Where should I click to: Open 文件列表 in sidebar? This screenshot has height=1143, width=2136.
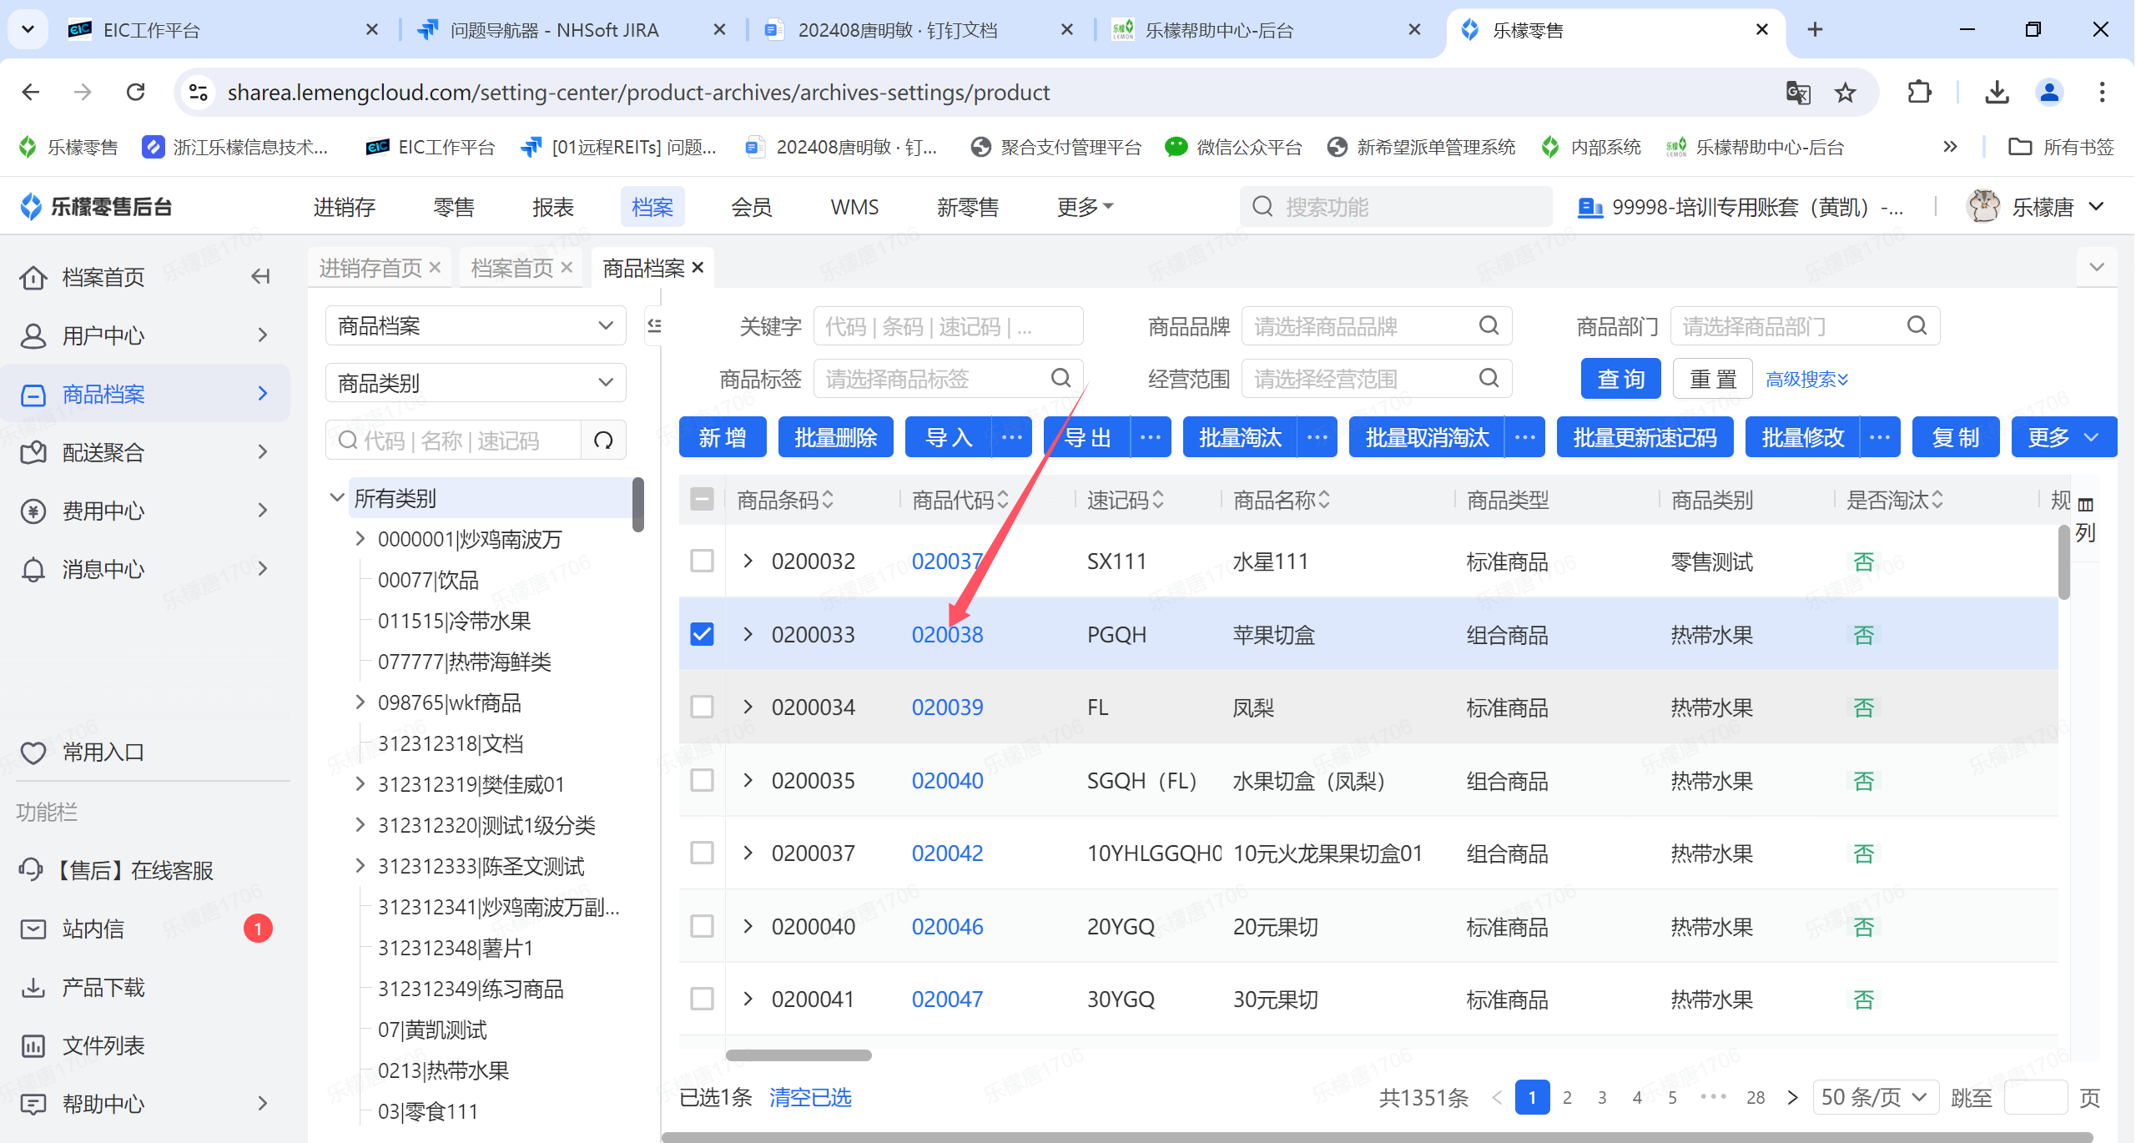pyautogui.click(x=145, y=1045)
